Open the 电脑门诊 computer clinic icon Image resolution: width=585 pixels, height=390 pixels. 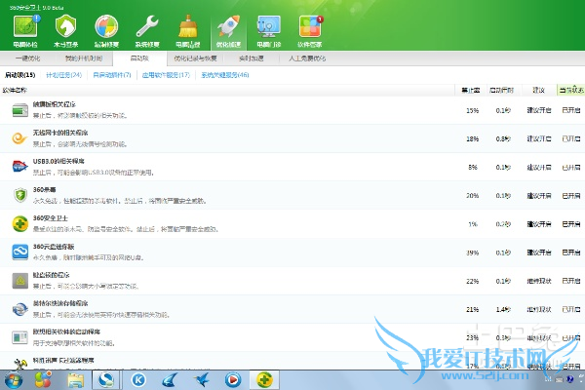(268, 28)
